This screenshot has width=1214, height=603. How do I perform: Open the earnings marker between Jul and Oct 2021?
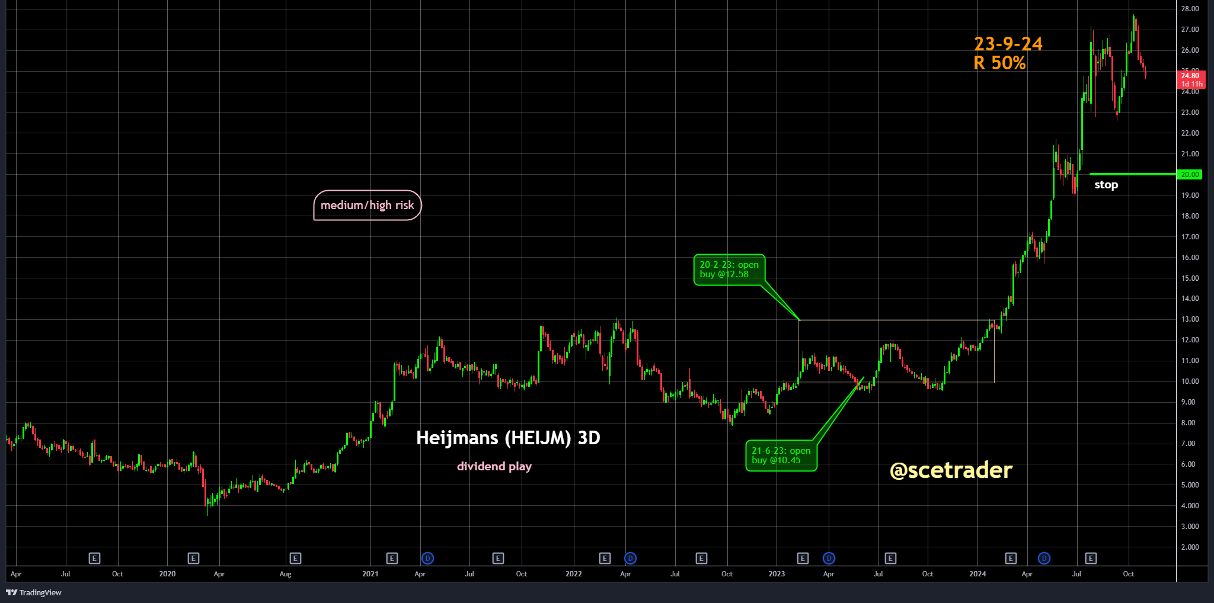pyautogui.click(x=498, y=558)
